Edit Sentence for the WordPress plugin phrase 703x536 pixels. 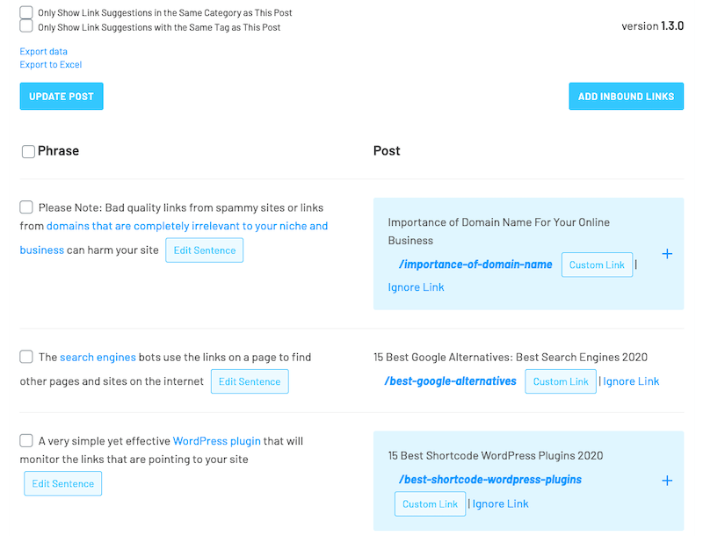[x=63, y=483]
